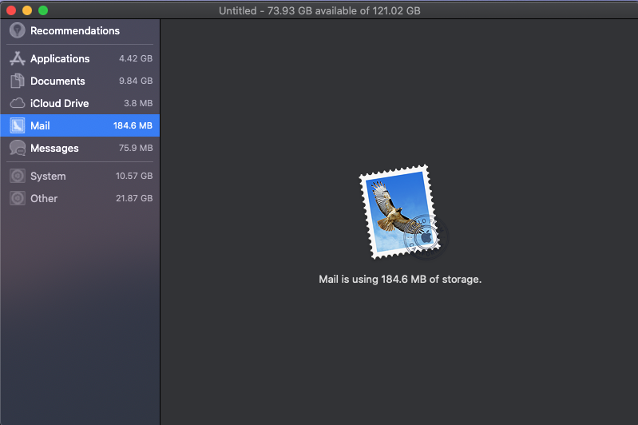Select the Other category label
The image size is (638, 425).
[44, 199]
